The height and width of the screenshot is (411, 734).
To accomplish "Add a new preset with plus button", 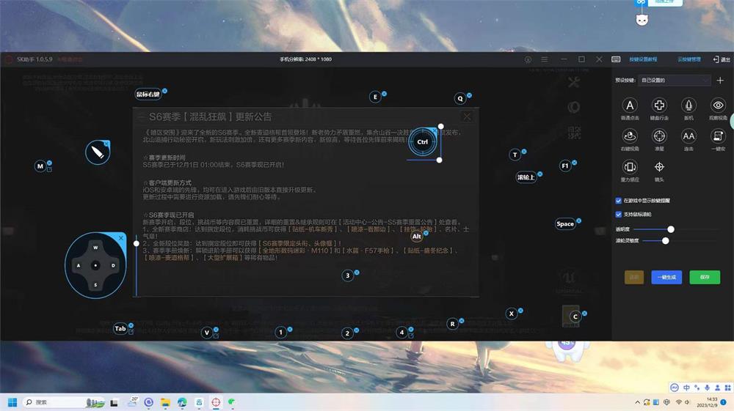I will coord(720,80).
